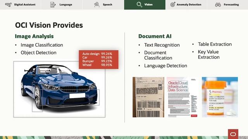Click 'Table Extraction' bullet text

[215, 44]
